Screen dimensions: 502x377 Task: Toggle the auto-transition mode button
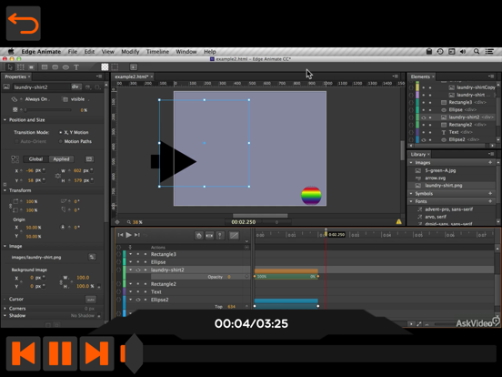[x=209, y=236]
